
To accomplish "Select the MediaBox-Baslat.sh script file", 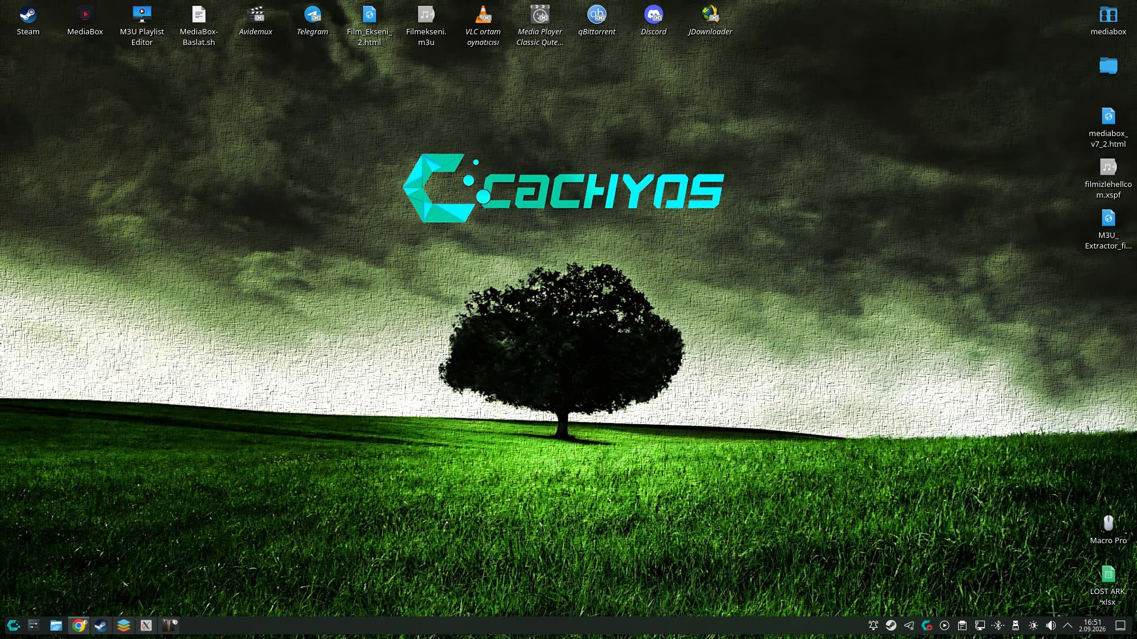I will tap(198, 26).
